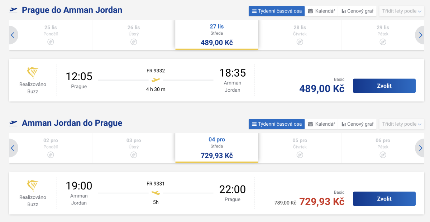Image resolution: width=430 pixels, height=222 pixels.
Task: Click no-flight icon under 25 lis Pondělí
Action: tap(51, 42)
